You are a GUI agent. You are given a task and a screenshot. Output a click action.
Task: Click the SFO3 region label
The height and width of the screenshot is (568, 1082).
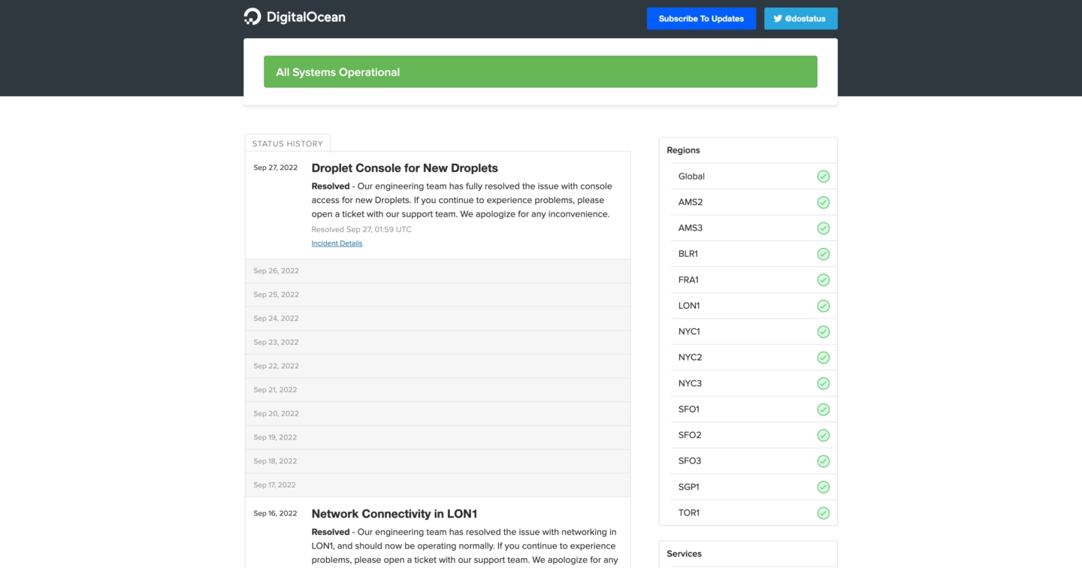pos(690,461)
